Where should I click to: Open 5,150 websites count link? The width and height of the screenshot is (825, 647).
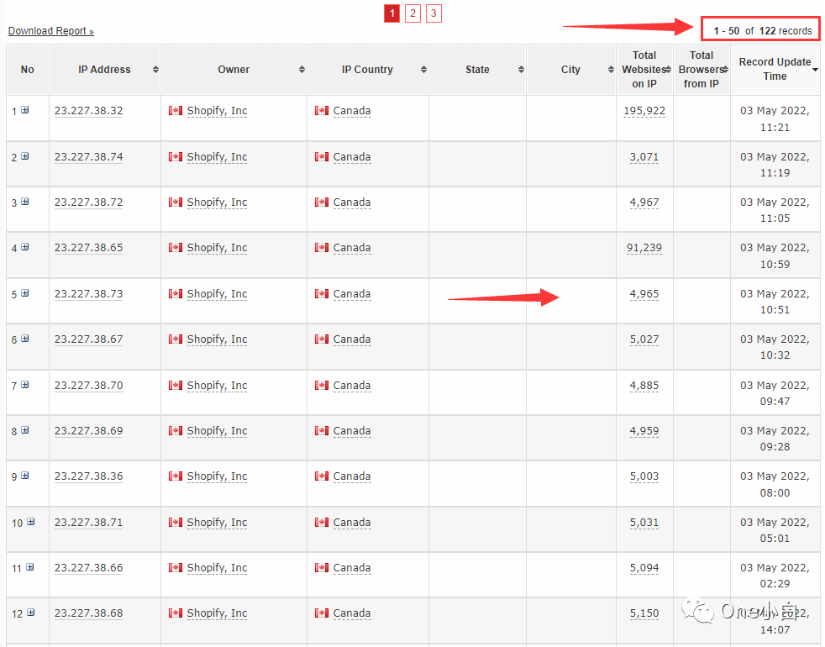pyautogui.click(x=644, y=613)
